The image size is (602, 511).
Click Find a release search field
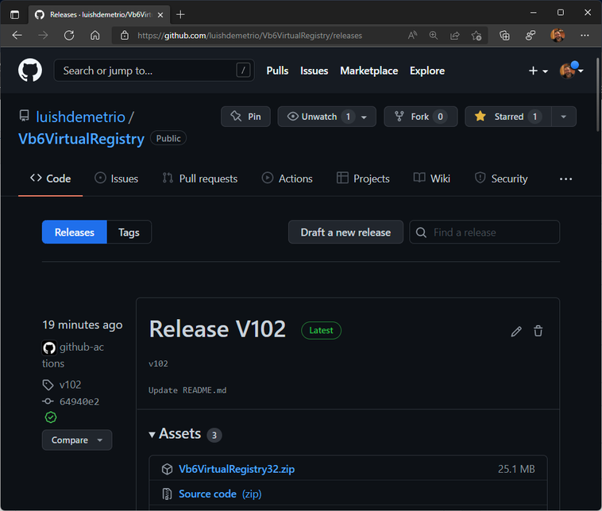pos(484,232)
